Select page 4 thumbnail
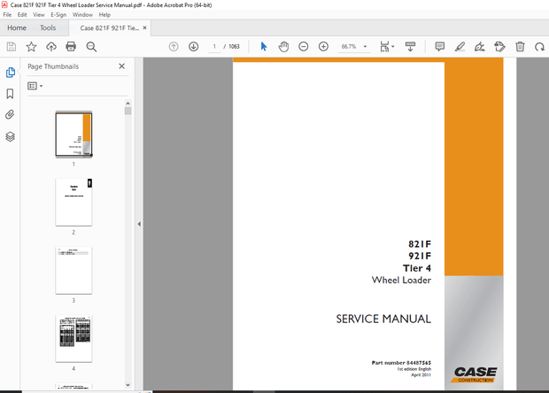 (x=73, y=338)
